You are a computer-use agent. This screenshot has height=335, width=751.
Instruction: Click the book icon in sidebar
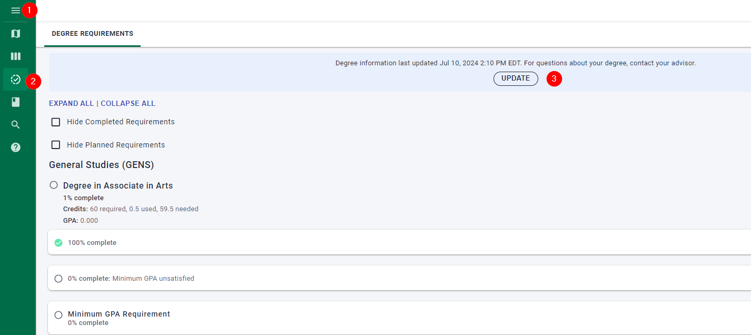pos(16,102)
